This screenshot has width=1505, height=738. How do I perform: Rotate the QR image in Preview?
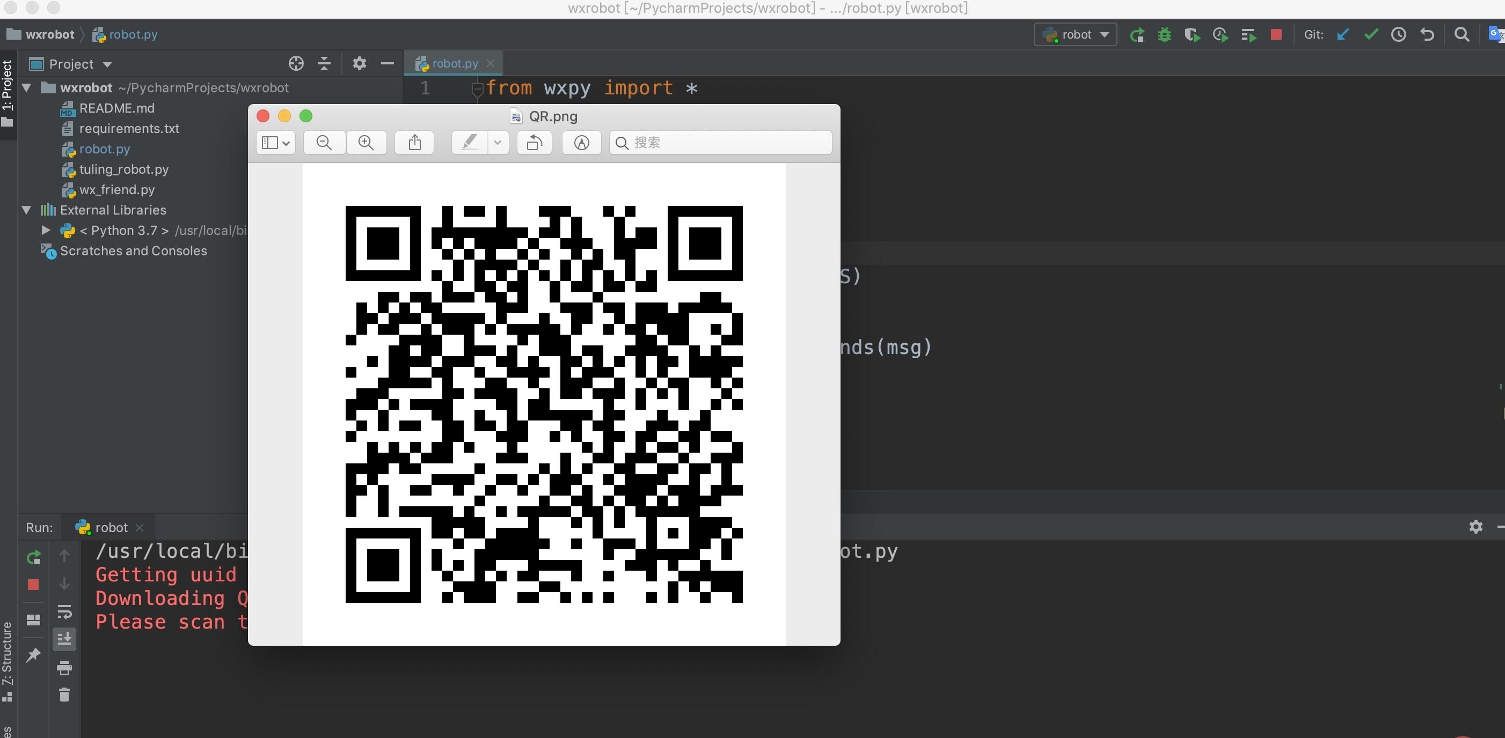click(x=535, y=143)
